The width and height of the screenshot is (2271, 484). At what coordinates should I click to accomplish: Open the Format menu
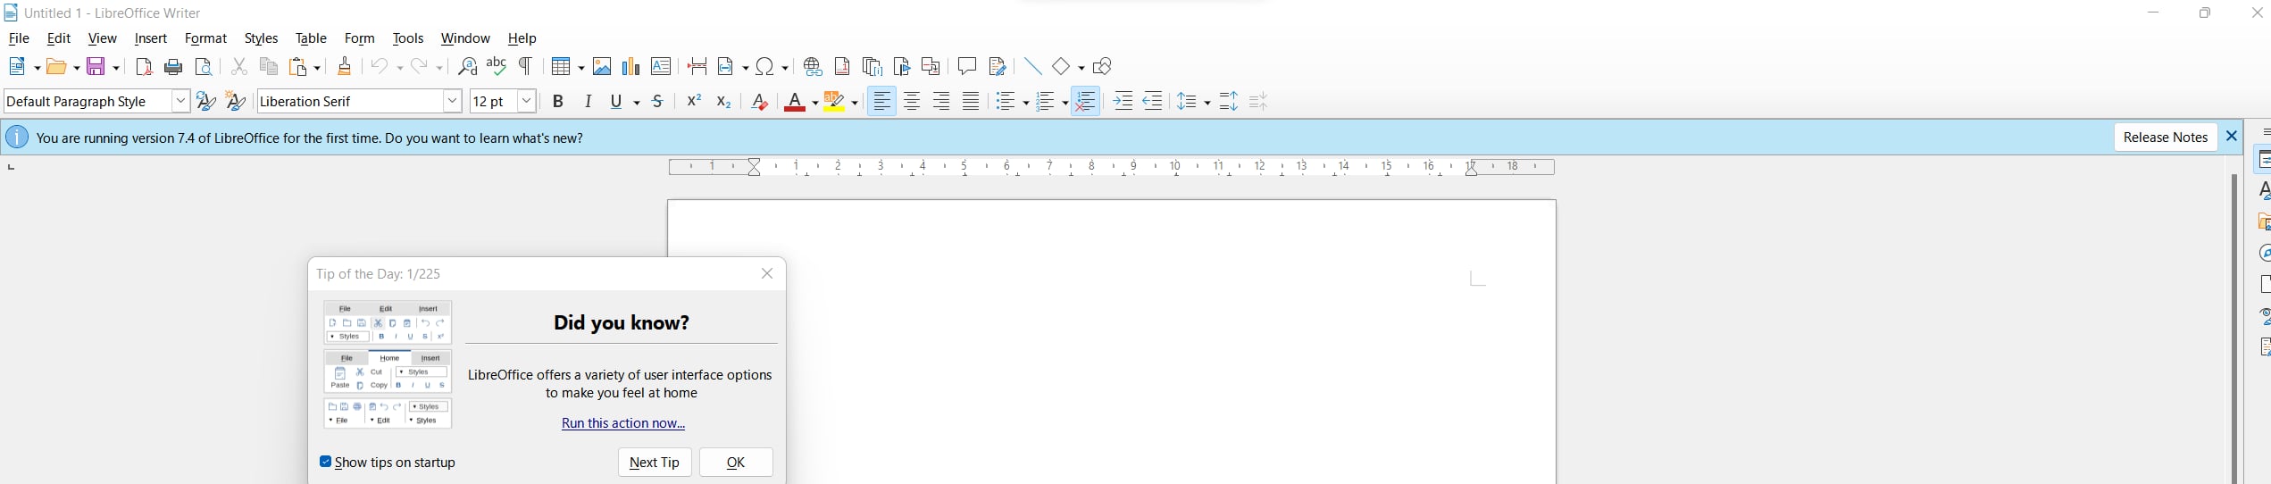coord(205,38)
